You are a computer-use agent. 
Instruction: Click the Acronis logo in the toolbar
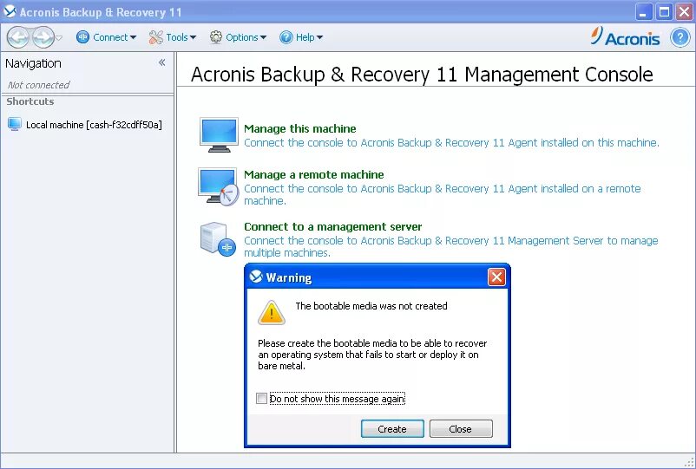pos(625,36)
